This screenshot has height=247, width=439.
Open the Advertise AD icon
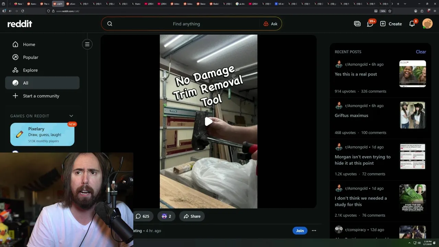pyautogui.click(x=357, y=24)
